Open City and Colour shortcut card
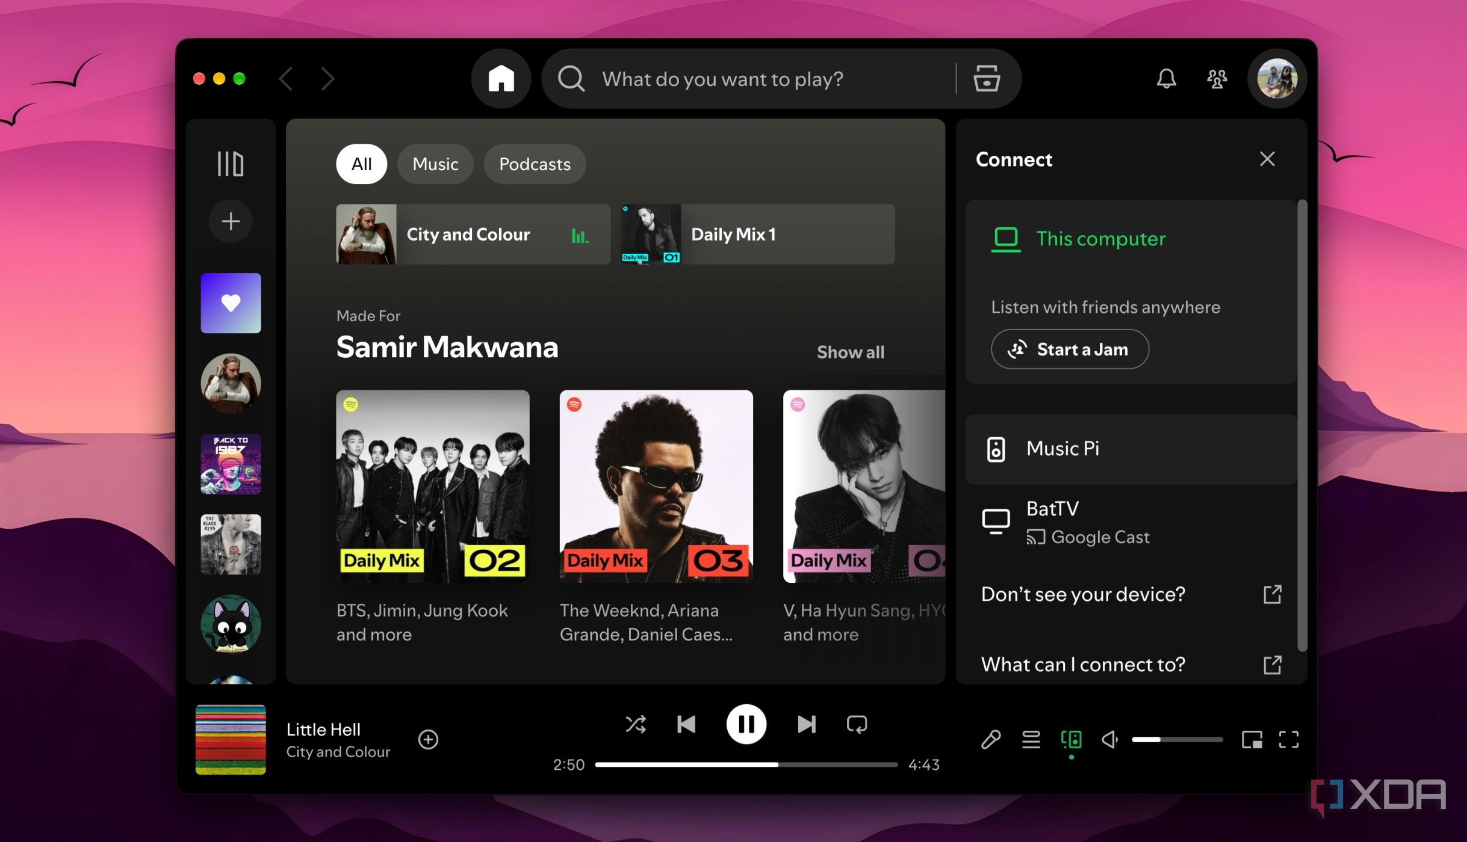Image resolution: width=1467 pixels, height=842 pixels. pyautogui.click(x=473, y=234)
